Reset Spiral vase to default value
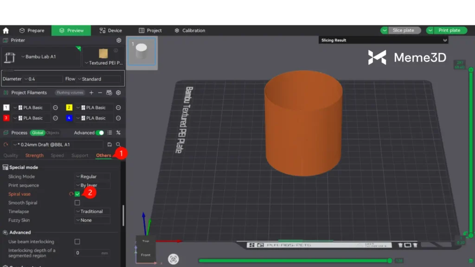Screen dimensions: 475x267 pyautogui.click(x=71, y=194)
